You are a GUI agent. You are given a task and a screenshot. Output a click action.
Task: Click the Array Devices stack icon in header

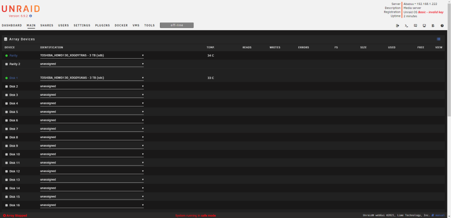tap(6, 39)
